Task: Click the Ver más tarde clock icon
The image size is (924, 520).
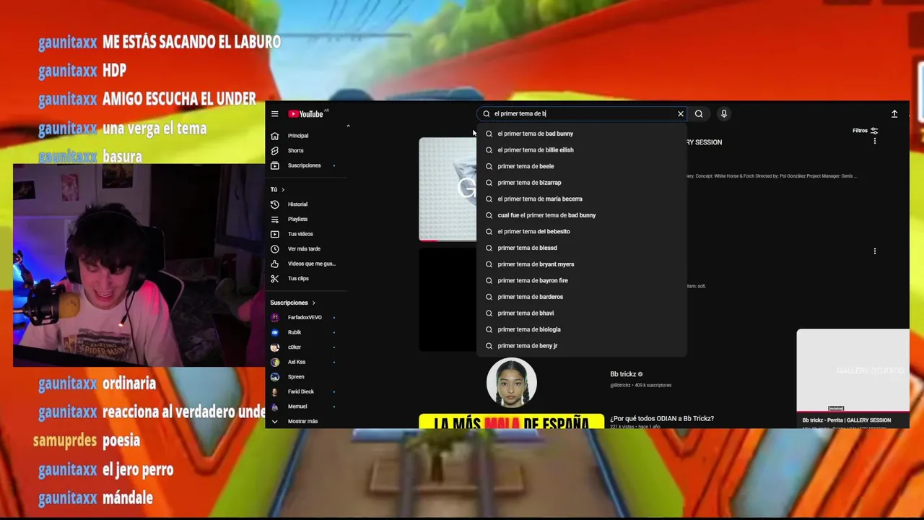Action: 274,249
